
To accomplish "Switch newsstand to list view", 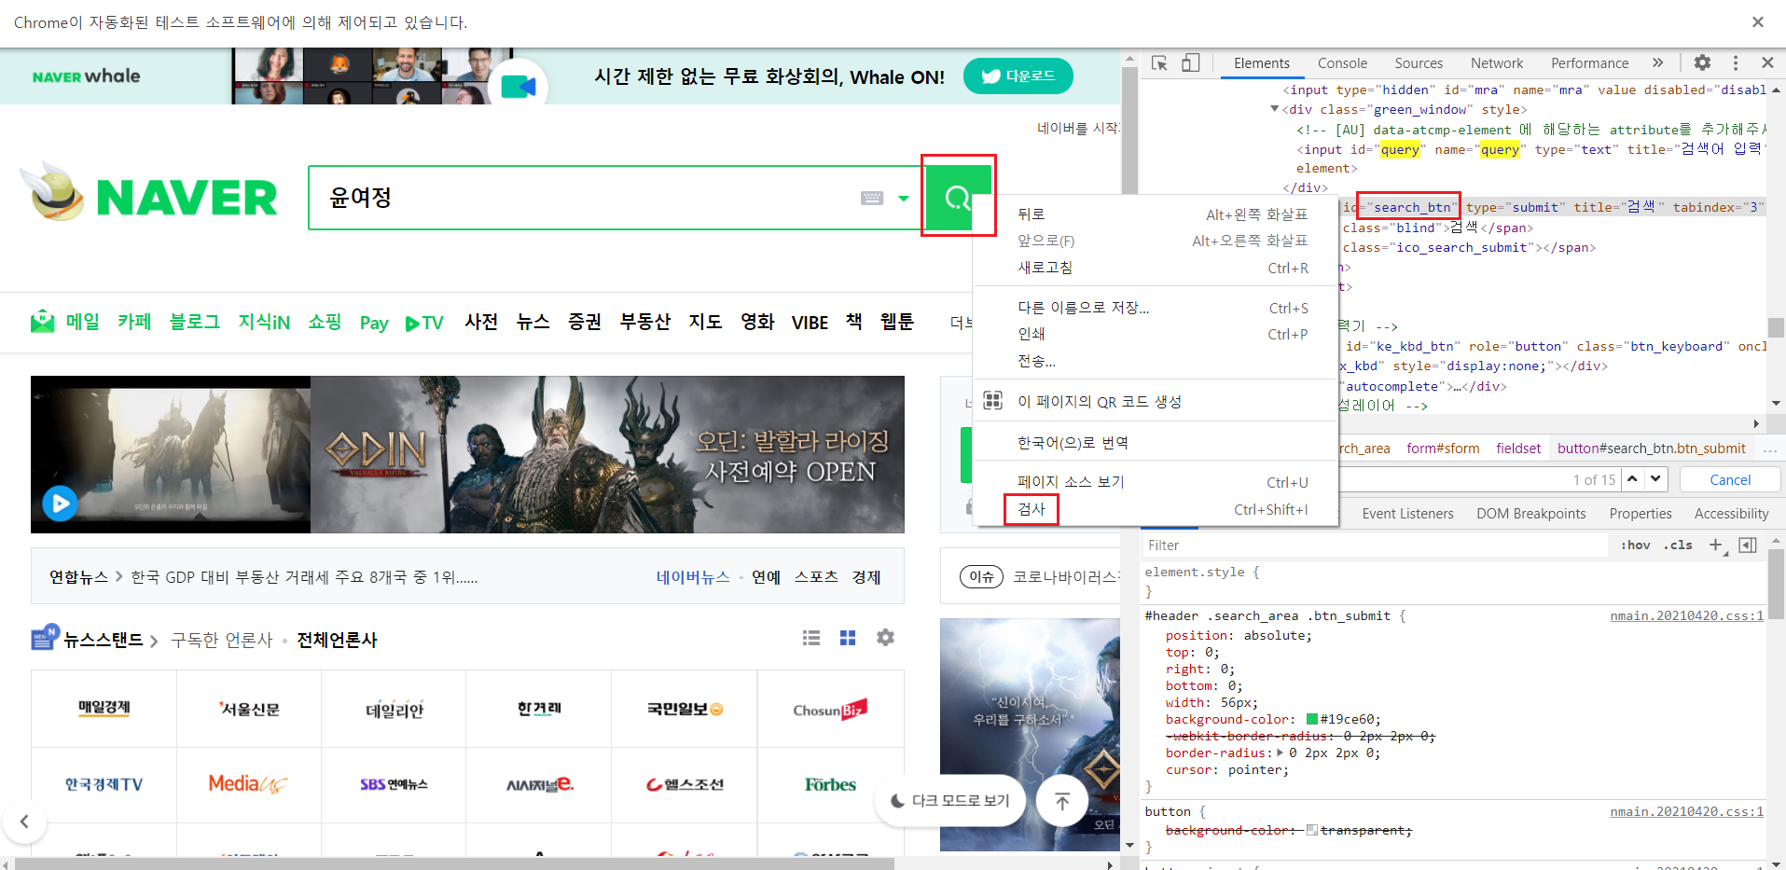I will (811, 638).
